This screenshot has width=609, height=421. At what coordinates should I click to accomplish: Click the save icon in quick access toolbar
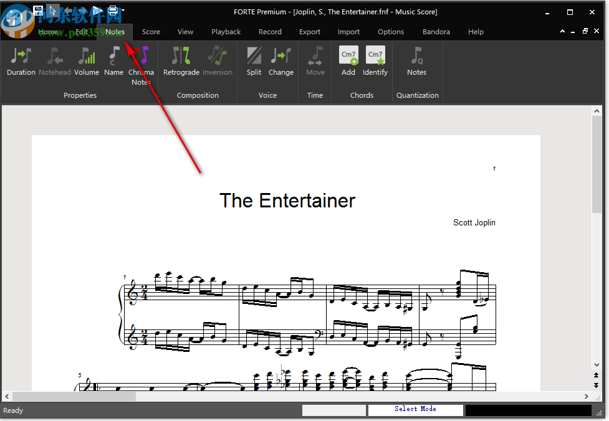39,11
